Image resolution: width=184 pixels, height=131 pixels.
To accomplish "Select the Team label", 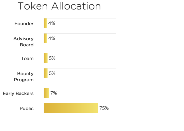I will [x=27, y=59].
